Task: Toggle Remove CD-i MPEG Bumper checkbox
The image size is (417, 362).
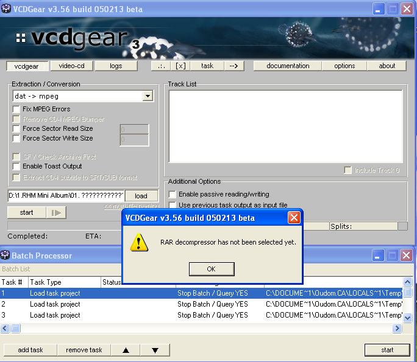Action: pyautogui.click(x=16, y=119)
